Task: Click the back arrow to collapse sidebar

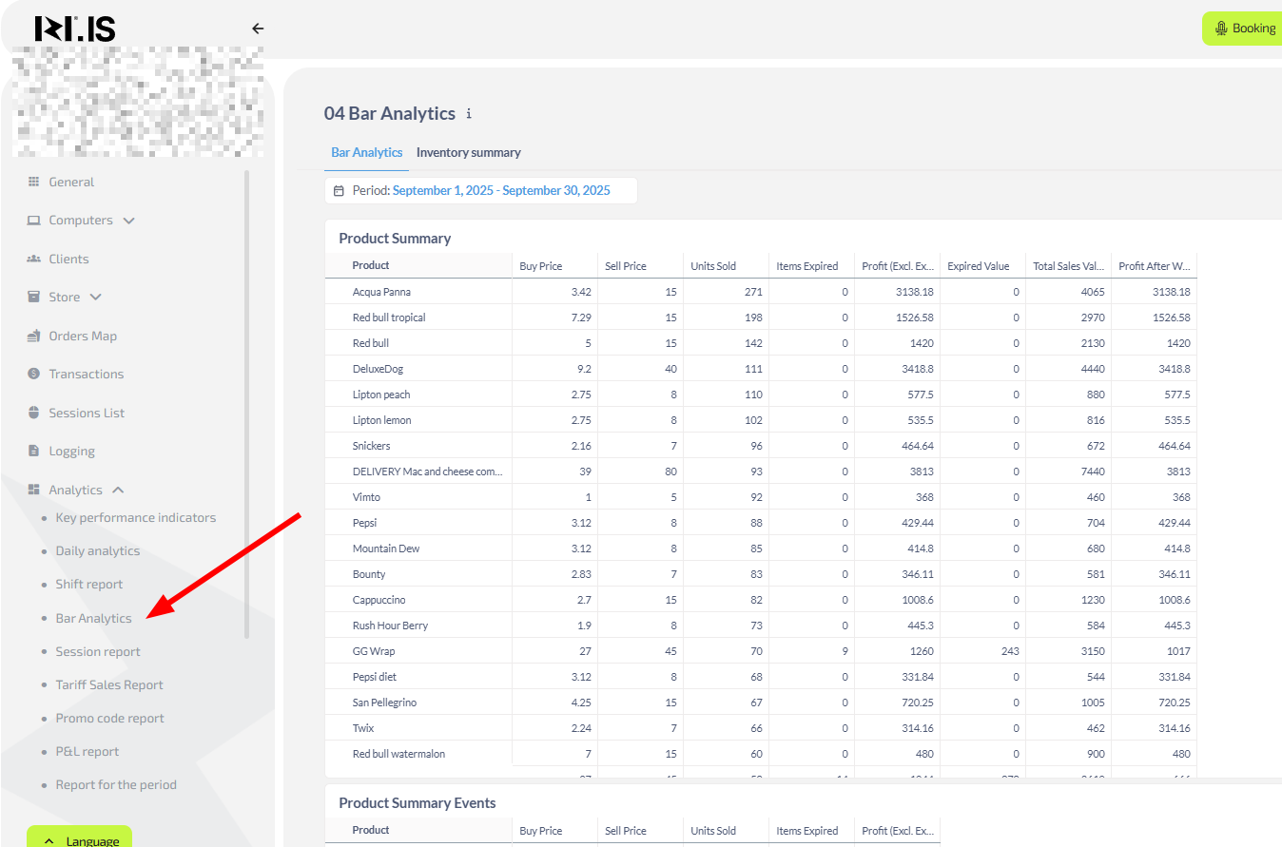Action: [x=258, y=29]
